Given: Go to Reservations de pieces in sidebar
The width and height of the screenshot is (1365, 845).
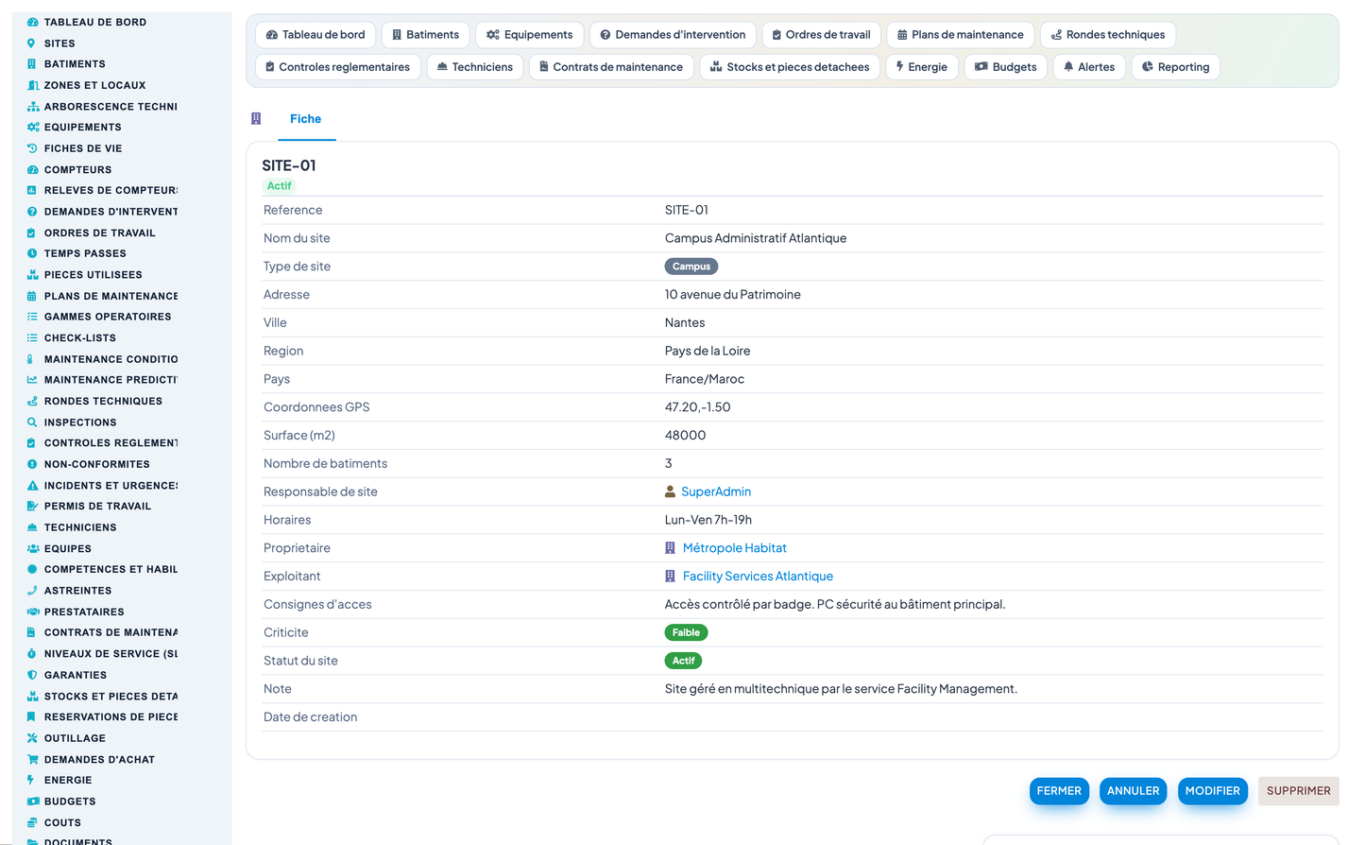Looking at the screenshot, I should coord(111,717).
